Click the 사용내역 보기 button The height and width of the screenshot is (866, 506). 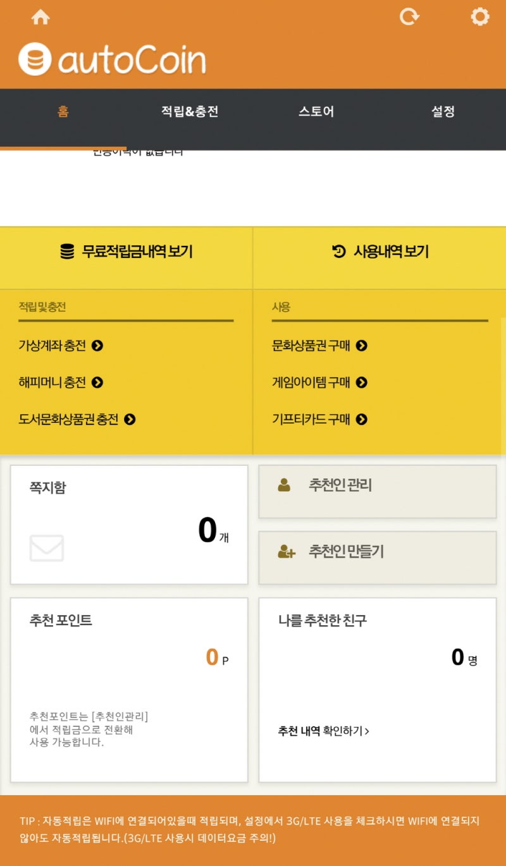[379, 250]
